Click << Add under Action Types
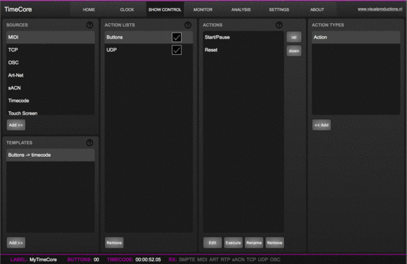The image size is (407, 264). click(x=322, y=125)
